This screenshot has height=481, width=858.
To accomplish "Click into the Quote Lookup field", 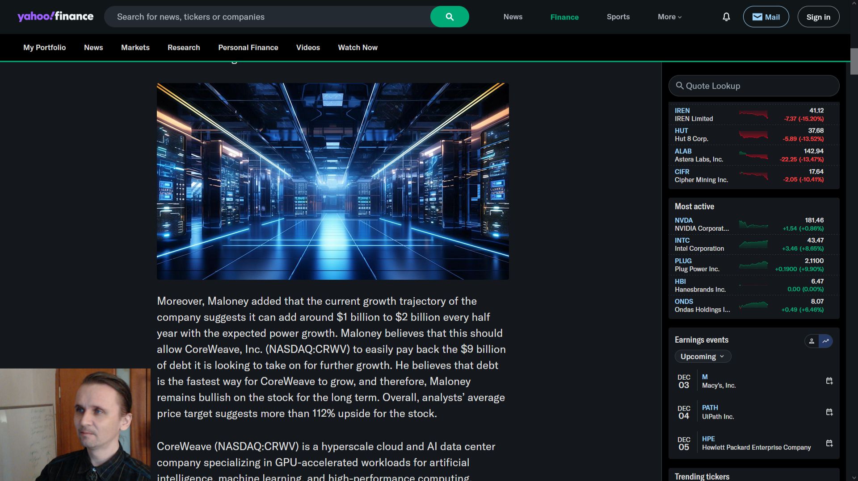I will (754, 86).
